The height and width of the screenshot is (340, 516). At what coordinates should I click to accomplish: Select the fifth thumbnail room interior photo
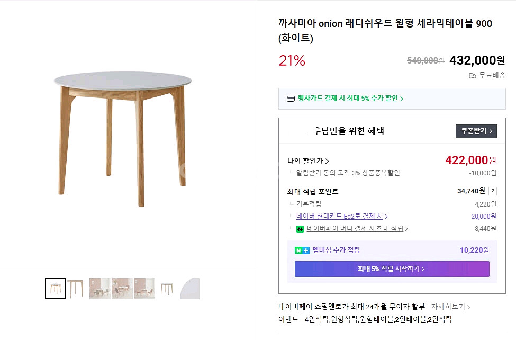pos(144,289)
